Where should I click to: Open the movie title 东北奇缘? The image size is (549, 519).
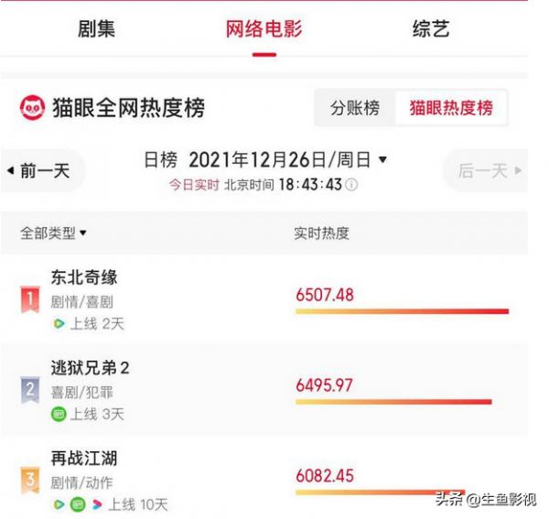[84, 276]
